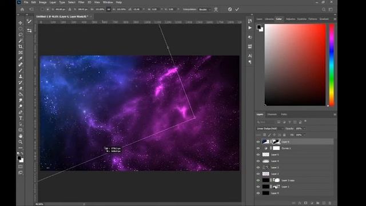Select the Clone Stamp tool
The width and height of the screenshot is (366, 206).
click(21, 76)
